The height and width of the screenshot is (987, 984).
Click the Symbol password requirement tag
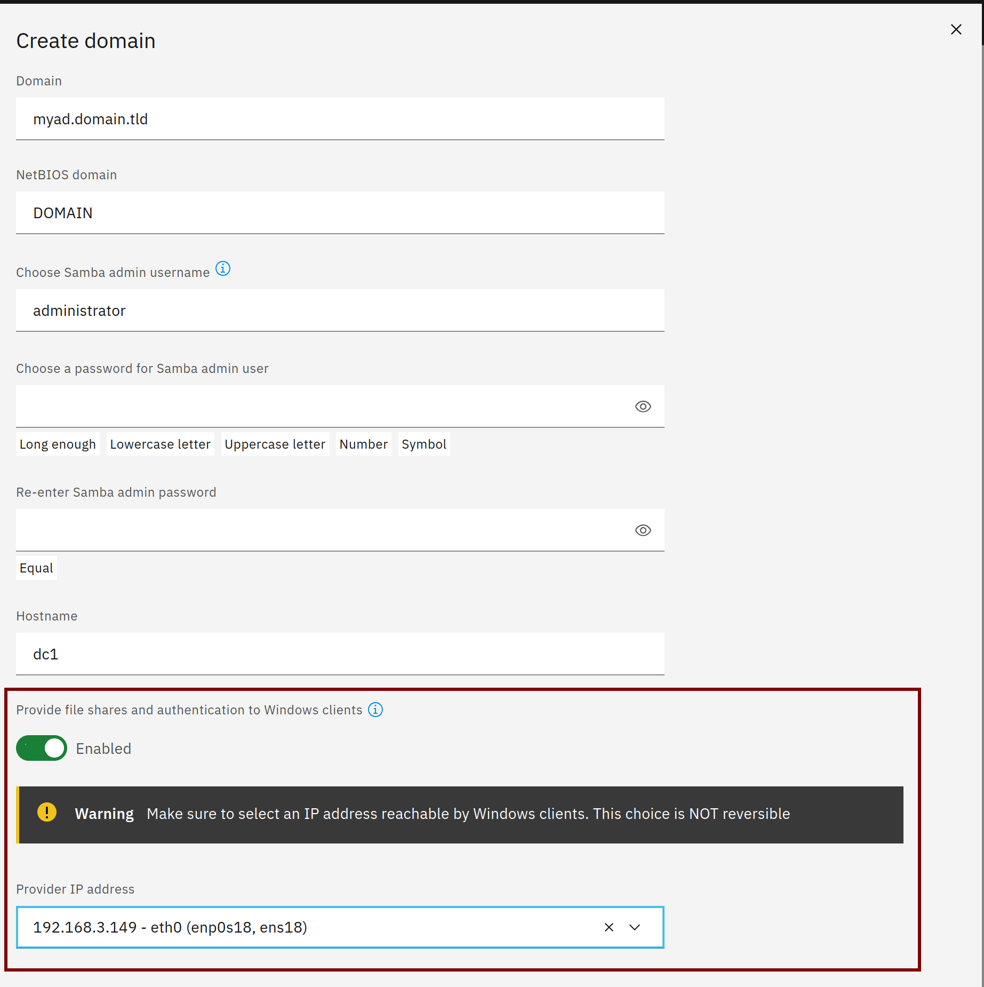point(424,444)
